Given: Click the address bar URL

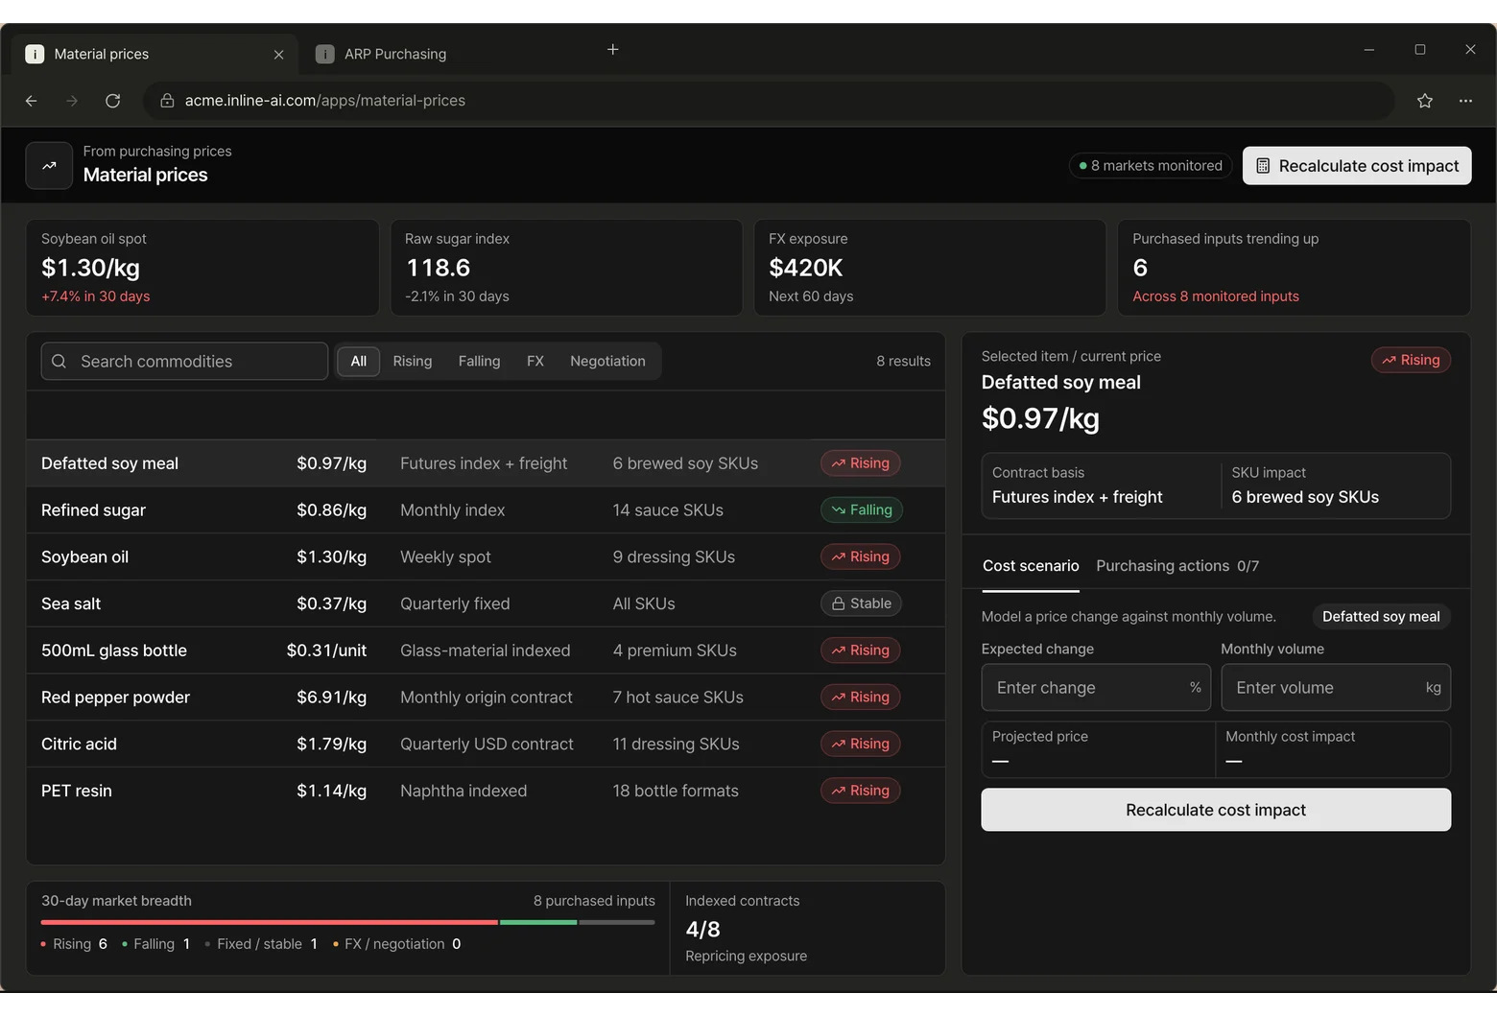Looking at the screenshot, I should point(325,101).
